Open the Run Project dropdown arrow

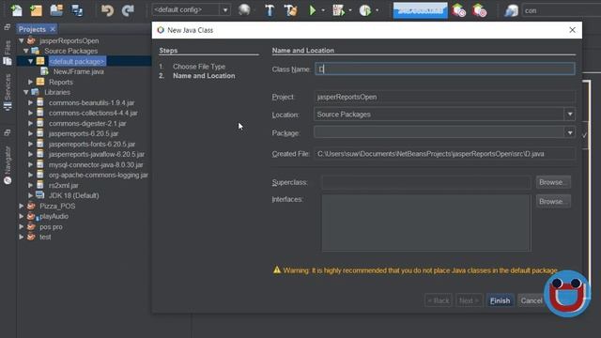click(x=323, y=10)
